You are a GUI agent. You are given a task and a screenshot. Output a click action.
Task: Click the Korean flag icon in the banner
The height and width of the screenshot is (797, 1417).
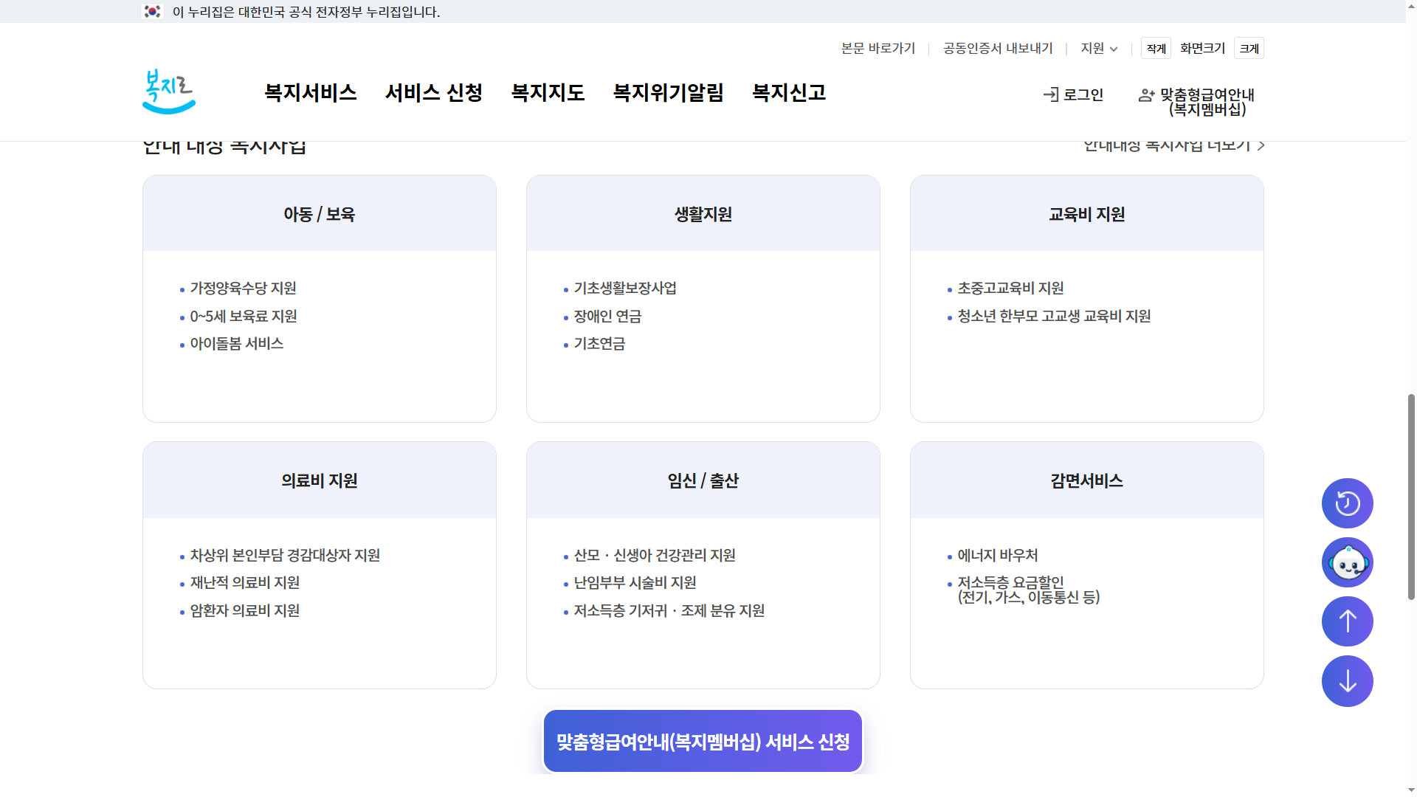153,12
